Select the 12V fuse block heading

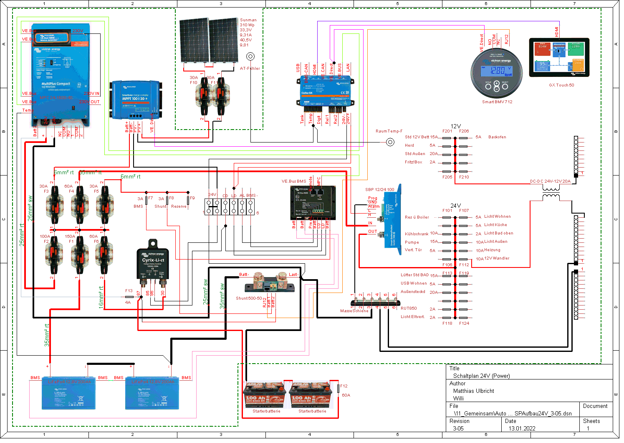pos(455,126)
